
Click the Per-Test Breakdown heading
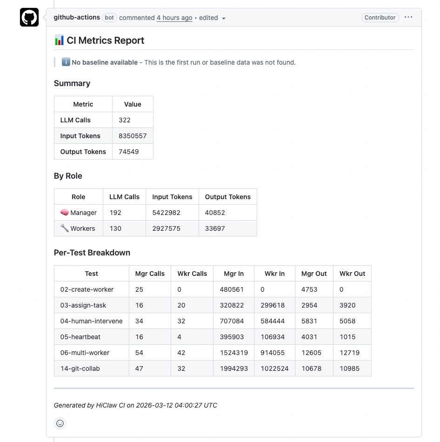pyautogui.click(x=92, y=253)
